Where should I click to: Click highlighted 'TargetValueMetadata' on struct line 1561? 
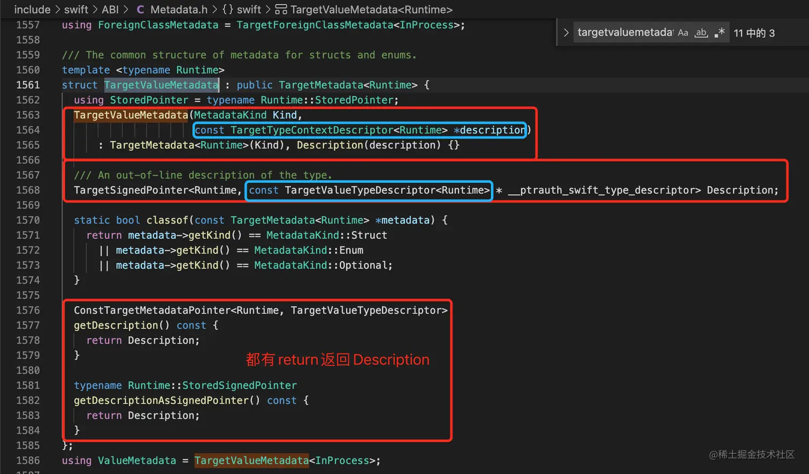pyautogui.click(x=161, y=85)
